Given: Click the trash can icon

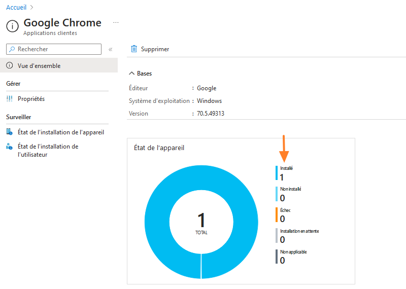Looking at the screenshot, I should pos(134,49).
